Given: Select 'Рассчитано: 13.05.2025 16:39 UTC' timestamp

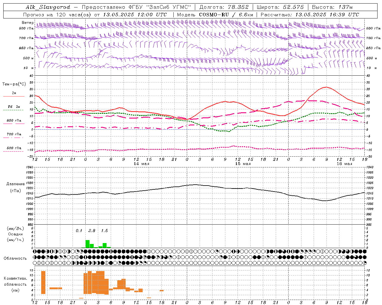Looking at the screenshot, I should (310, 15).
